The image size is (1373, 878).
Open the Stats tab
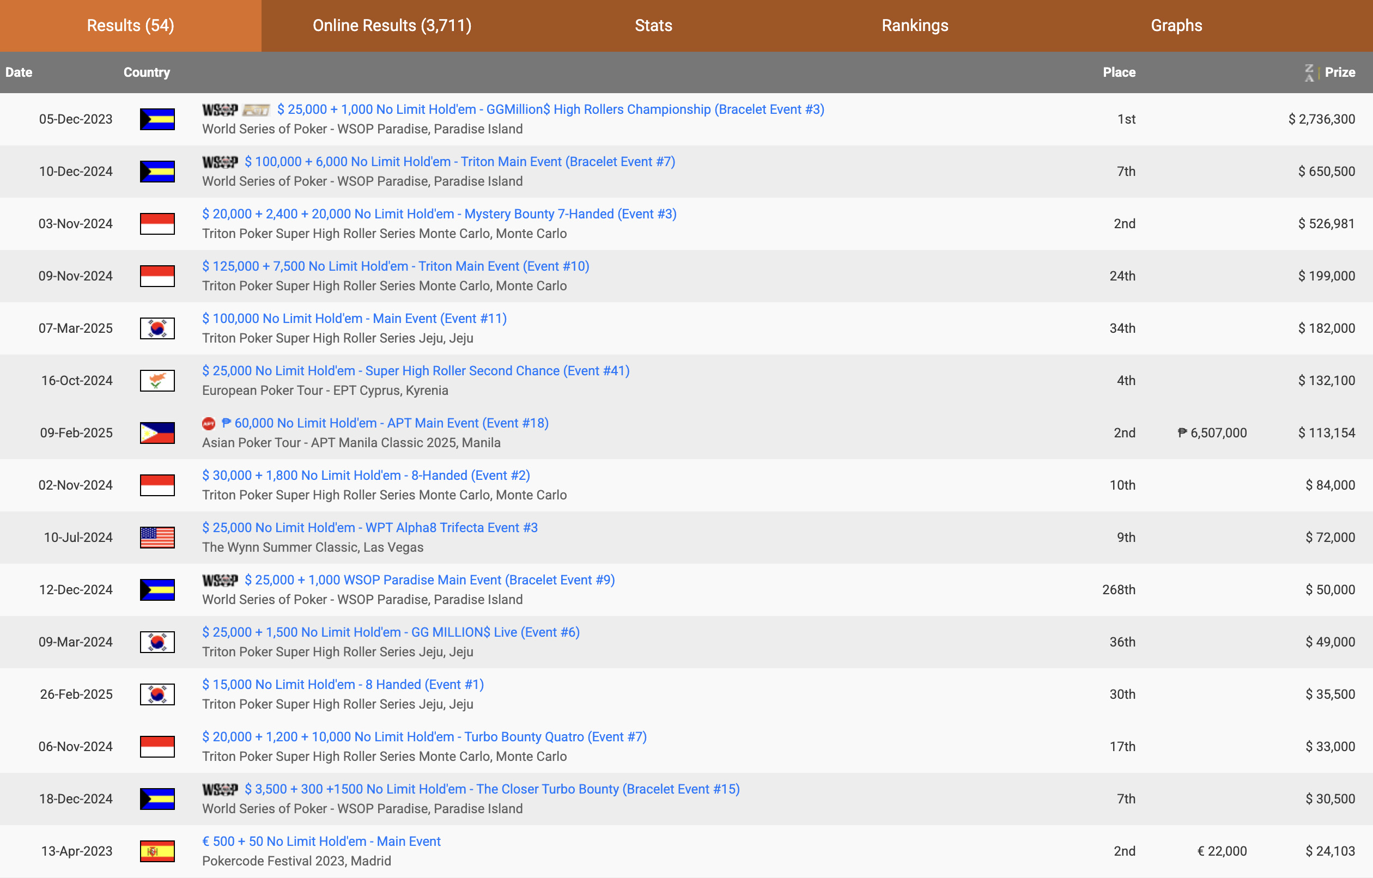tap(653, 26)
